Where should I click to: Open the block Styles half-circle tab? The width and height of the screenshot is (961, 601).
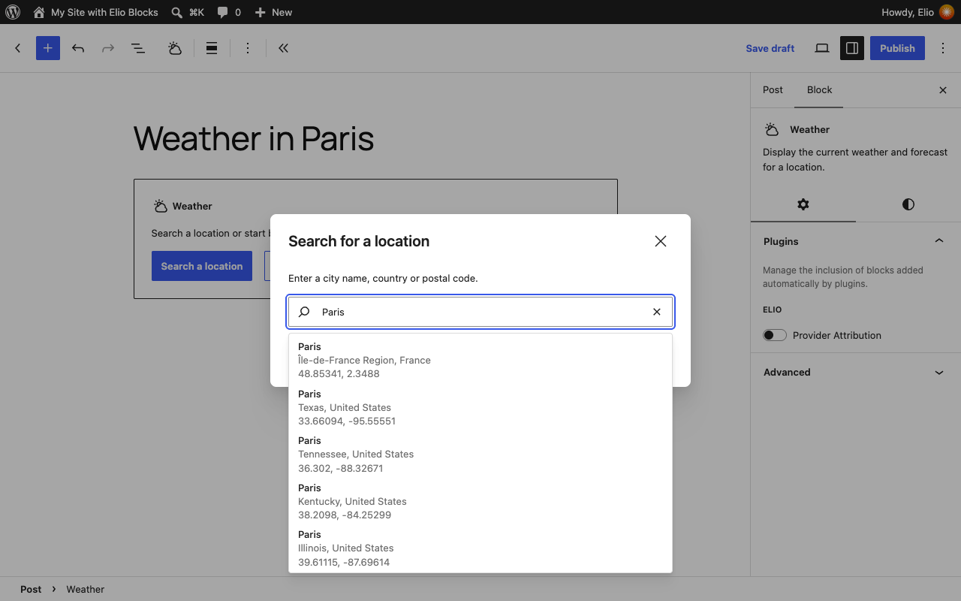[x=908, y=204]
